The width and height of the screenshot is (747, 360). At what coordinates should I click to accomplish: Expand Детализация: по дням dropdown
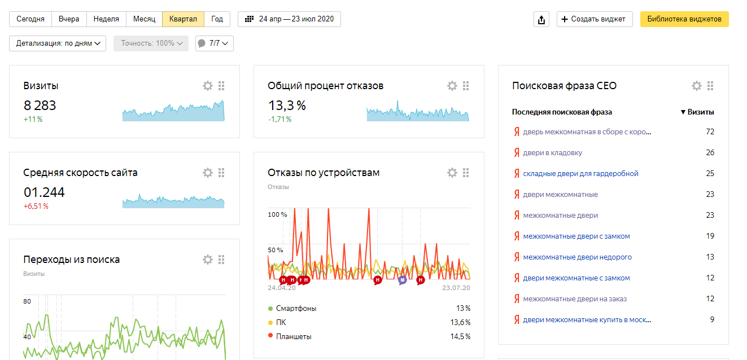pos(58,43)
